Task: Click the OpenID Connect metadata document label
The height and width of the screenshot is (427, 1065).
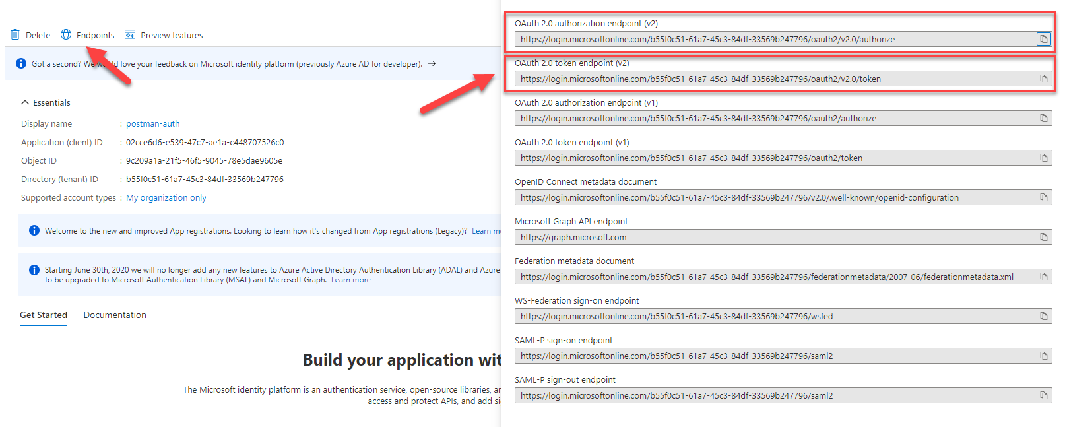Action: [x=585, y=181]
